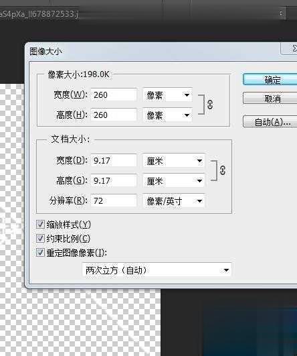Click the document 高度(G) input field
This screenshot has width=297, height=356.
(114, 181)
